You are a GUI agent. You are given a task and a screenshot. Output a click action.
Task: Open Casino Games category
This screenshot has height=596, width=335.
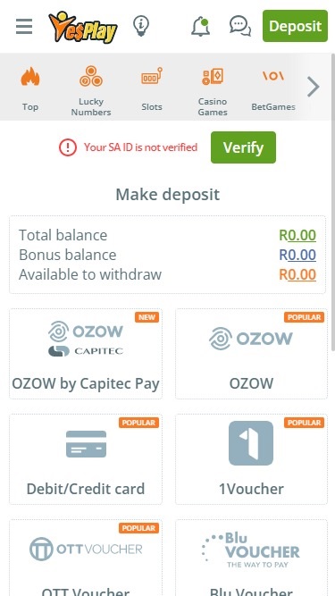[x=213, y=90]
